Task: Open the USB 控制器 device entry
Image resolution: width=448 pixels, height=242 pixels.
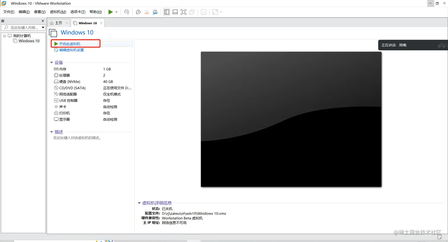Action: pos(68,101)
